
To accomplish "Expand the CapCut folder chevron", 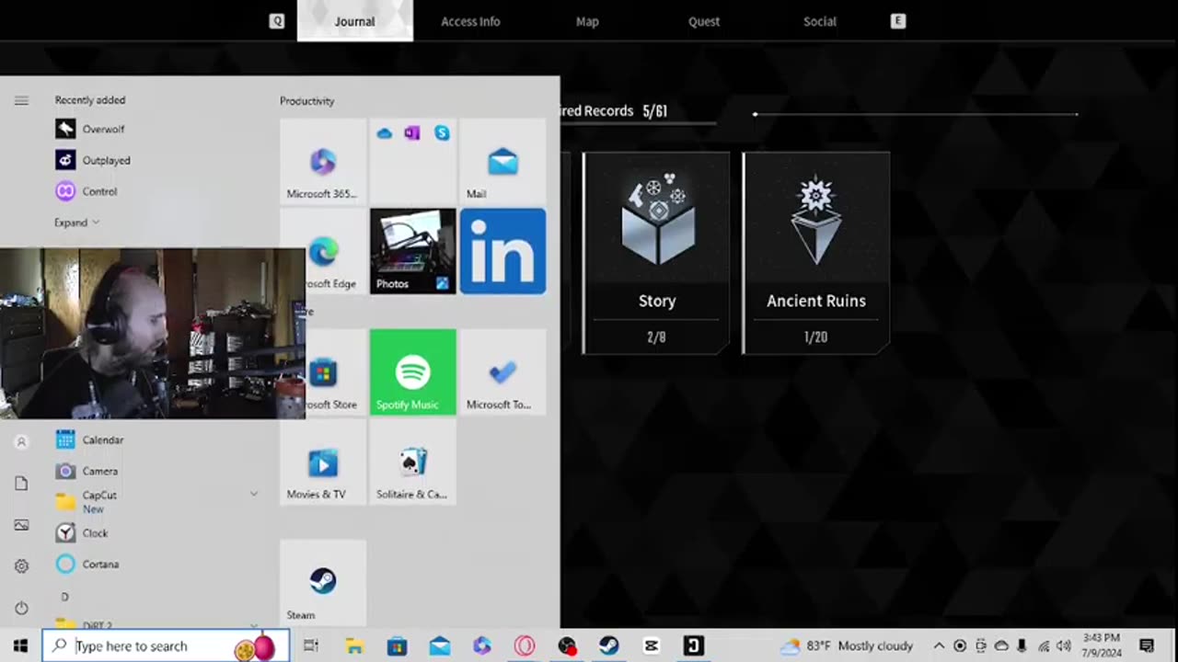I will (254, 495).
